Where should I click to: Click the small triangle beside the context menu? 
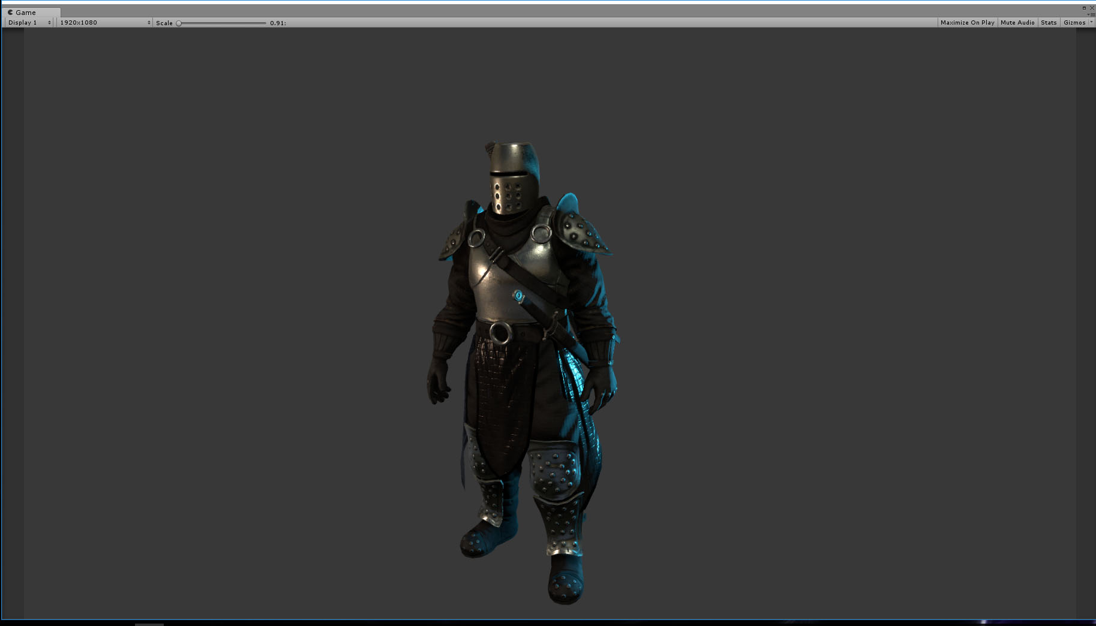point(1088,14)
